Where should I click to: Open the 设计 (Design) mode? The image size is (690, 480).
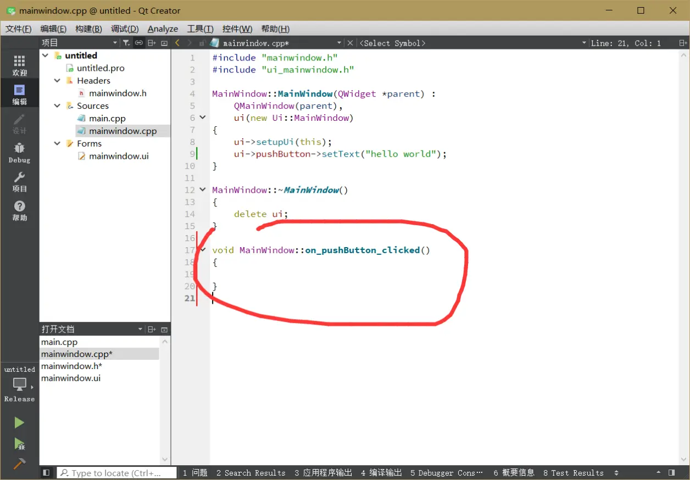click(19, 124)
